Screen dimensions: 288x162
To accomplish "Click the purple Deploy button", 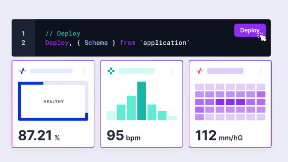I will pyautogui.click(x=250, y=30).
